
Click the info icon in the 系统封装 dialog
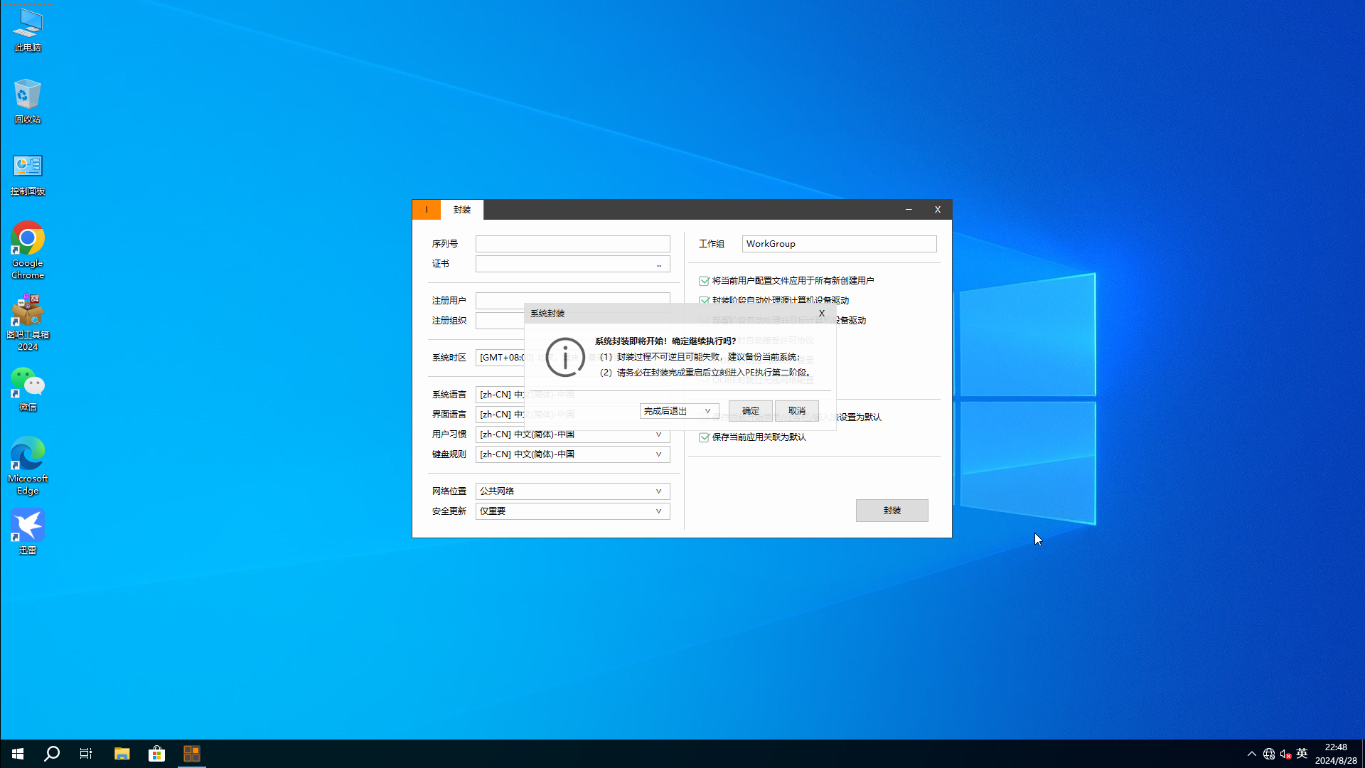[x=565, y=357]
